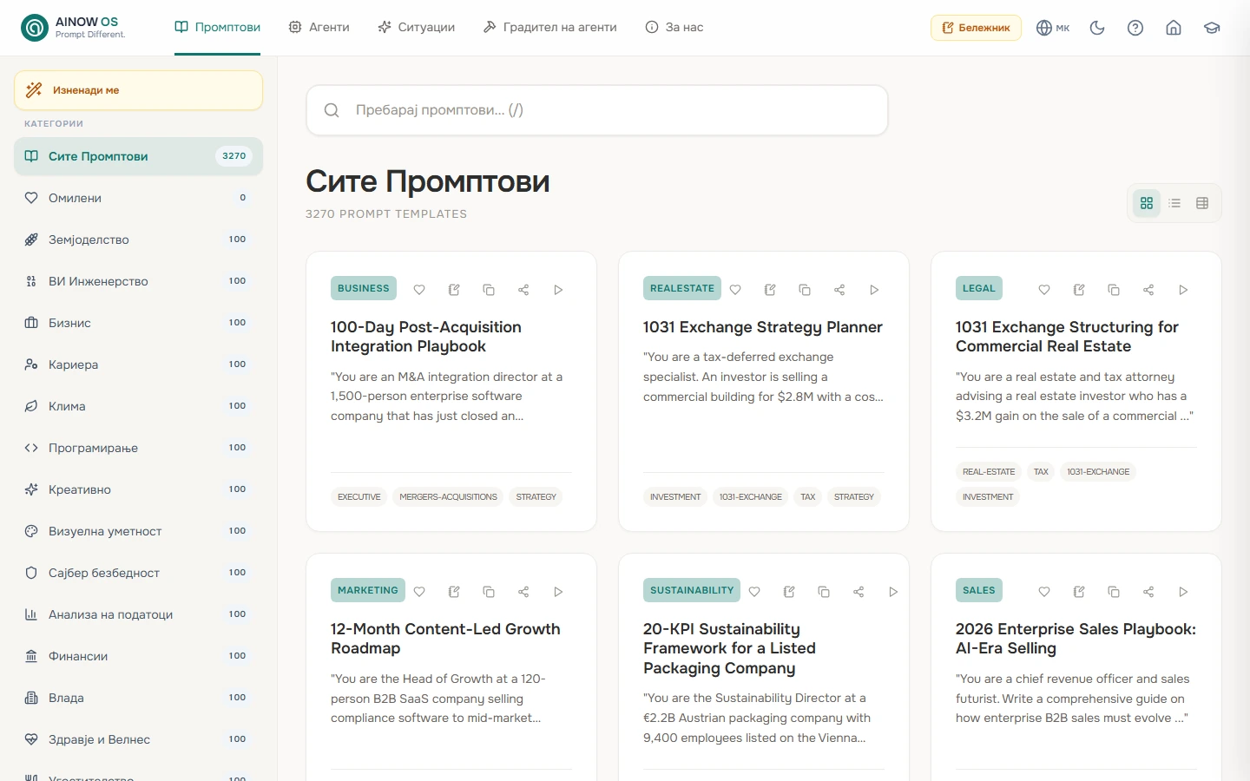
Task: Select the Програмирање category
Action: point(139,448)
